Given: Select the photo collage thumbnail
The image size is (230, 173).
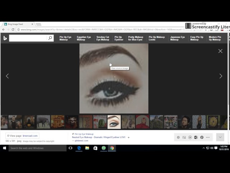Looking at the screenshot, I should tap(171, 122).
